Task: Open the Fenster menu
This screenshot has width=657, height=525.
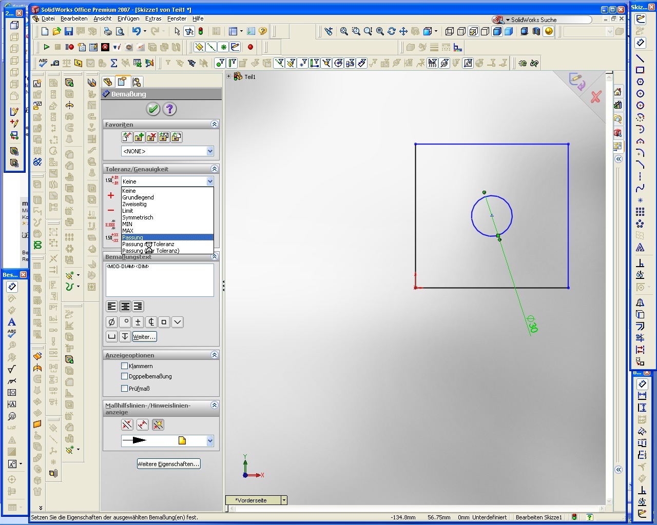Action: 177,18
